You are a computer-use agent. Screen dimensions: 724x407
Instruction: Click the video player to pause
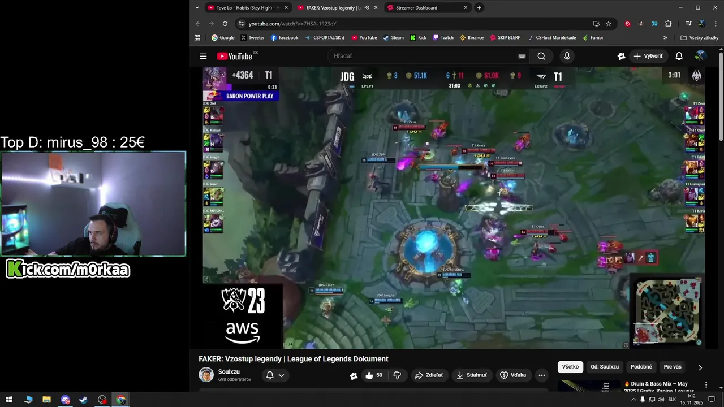coord(454,207)
